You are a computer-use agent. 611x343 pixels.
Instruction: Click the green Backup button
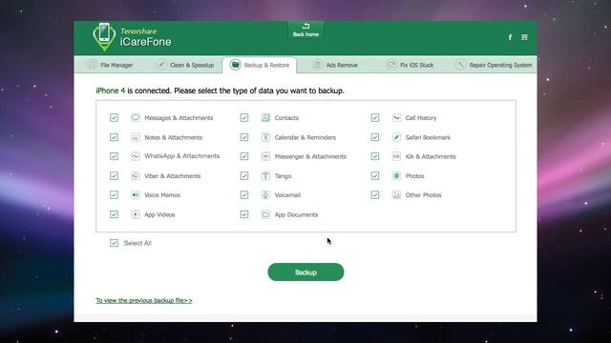click(x=305, y=272)
